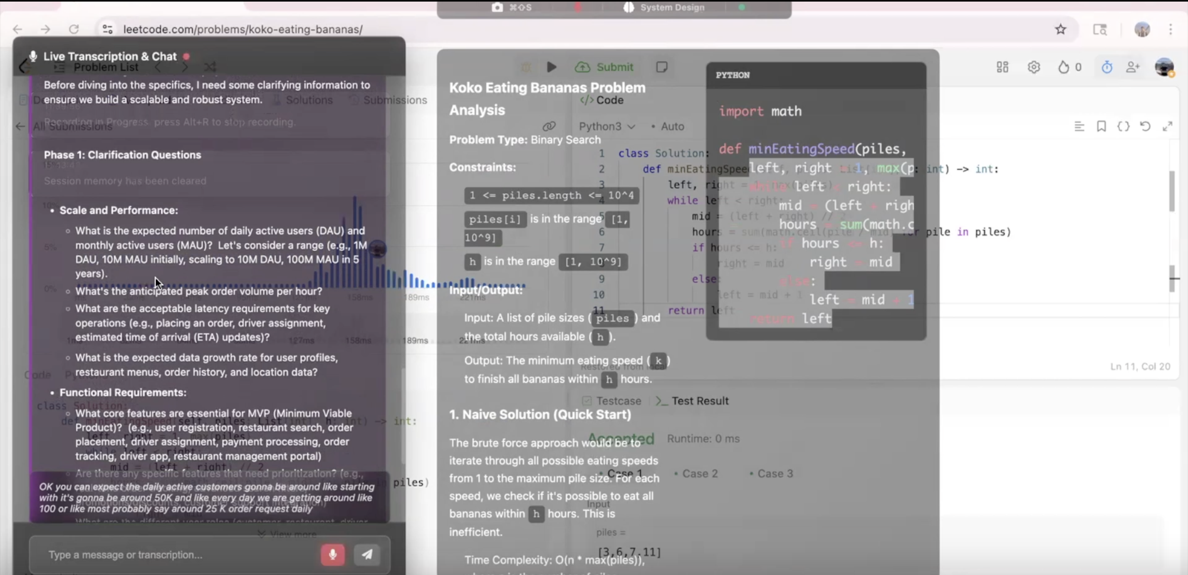Open the site information icon beside the URL
The image size is (1188, 575).
(108, 29)
